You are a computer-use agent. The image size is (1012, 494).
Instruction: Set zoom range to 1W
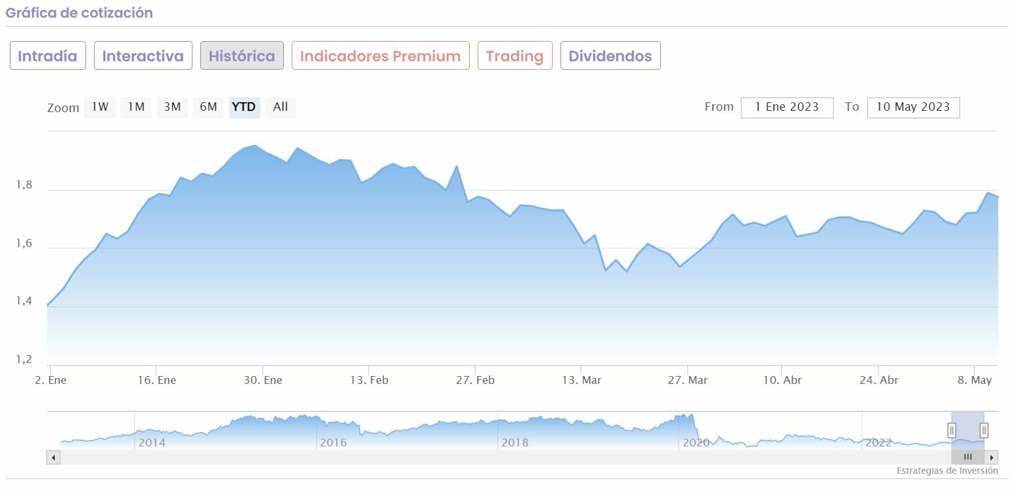pos(100,107)
